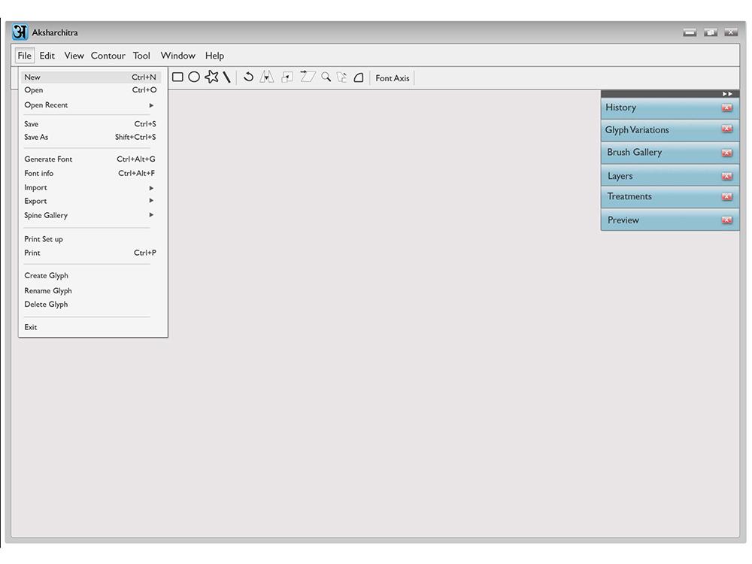Viewport: 752px width, 564px height.
Task: Click the Rotate tool icon
Action: coord(248,77)
